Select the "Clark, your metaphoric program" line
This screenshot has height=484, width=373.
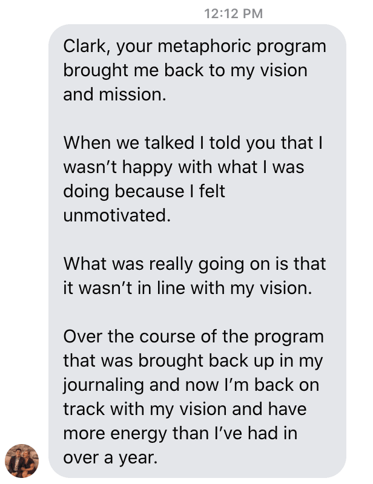click(x=194, y=46)
